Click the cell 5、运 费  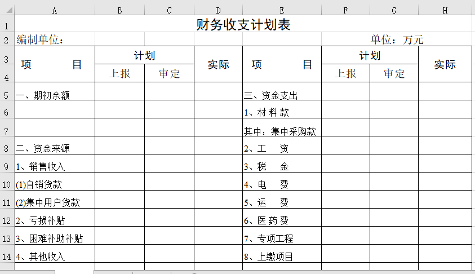(282, 200)
